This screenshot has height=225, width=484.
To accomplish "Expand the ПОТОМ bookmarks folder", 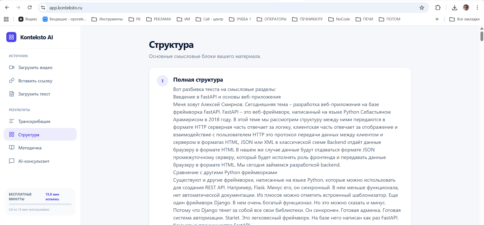I will (390, 19).
